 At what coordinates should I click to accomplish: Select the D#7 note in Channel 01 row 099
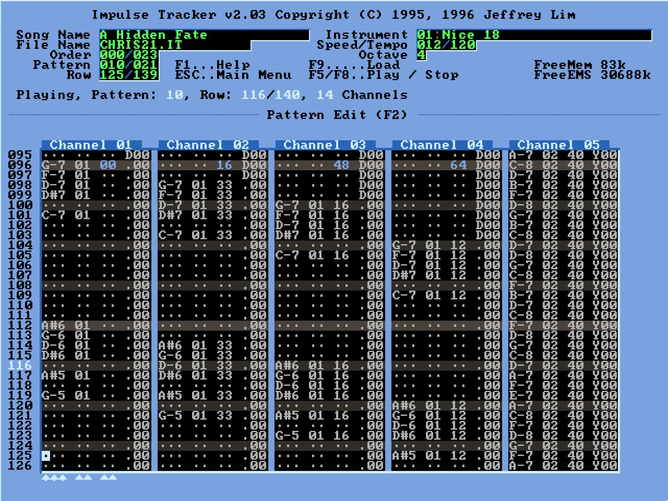click(x=54, y=195)
